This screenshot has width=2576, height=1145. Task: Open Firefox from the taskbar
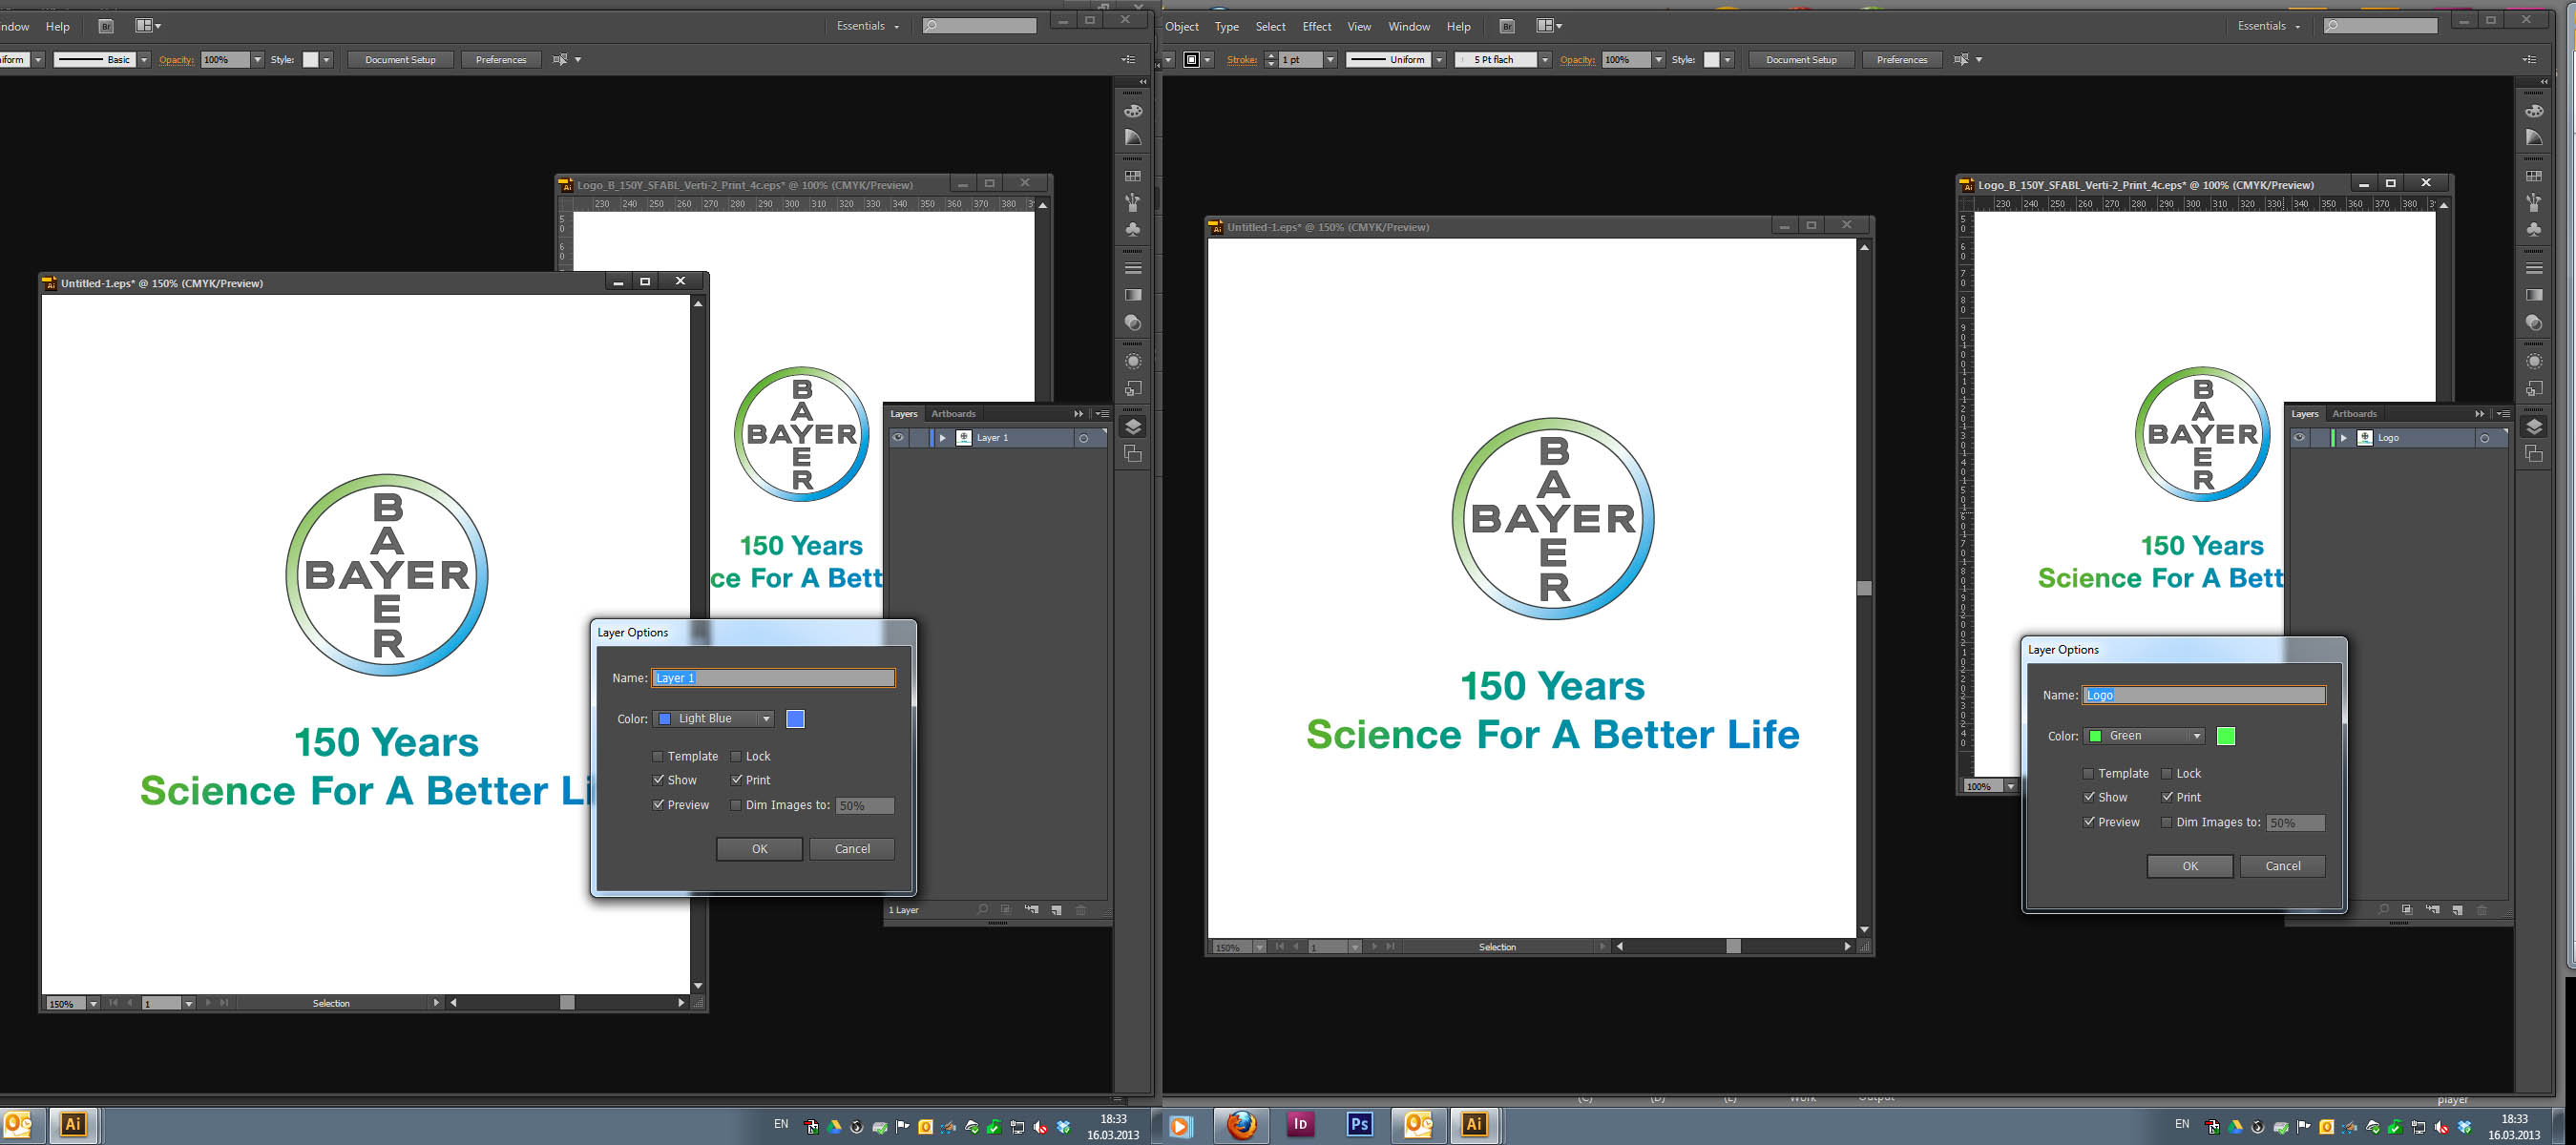point(1241,1124)
